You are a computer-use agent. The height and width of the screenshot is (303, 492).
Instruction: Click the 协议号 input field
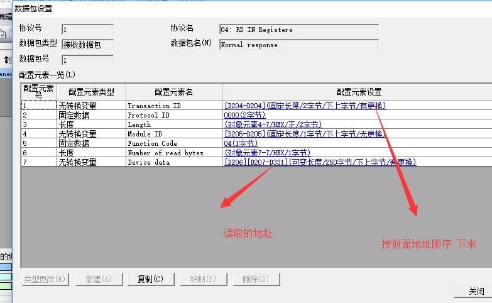pos(87,30)
